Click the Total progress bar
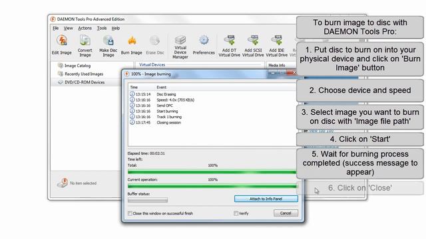Image resolution: width=426 pixels, height=239 pixels. [212, 172]
